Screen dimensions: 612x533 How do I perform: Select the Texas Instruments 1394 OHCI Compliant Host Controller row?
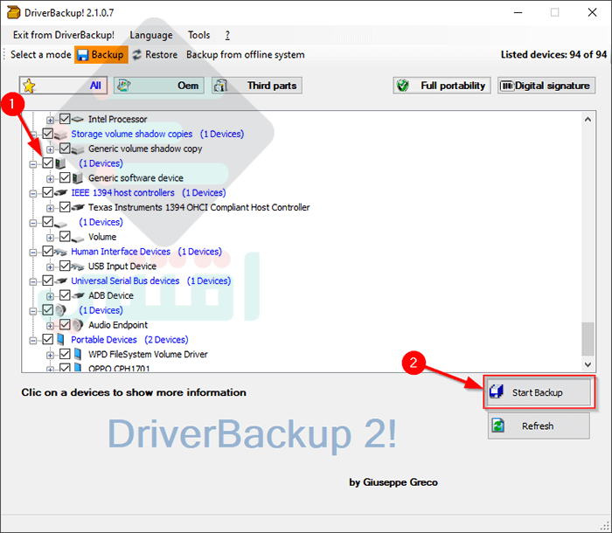pyautogui.click(x=199, y=208)
